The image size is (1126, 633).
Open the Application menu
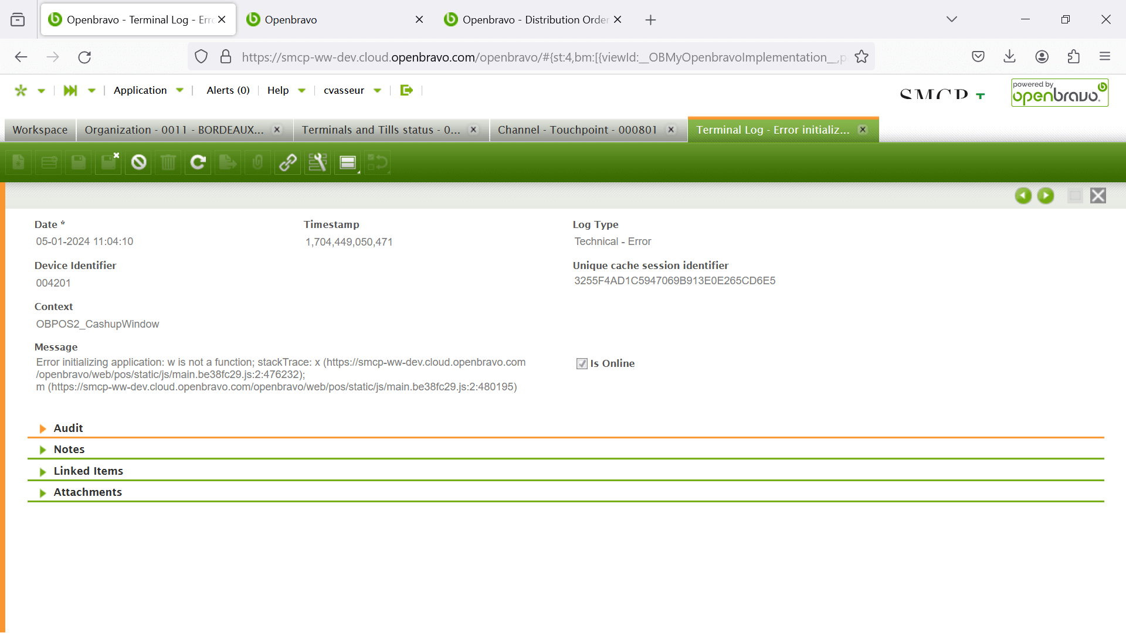pyautogui.click(x=140, y=90)
